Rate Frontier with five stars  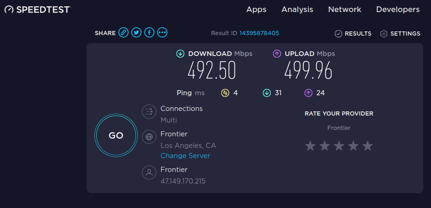pos(368,146)
